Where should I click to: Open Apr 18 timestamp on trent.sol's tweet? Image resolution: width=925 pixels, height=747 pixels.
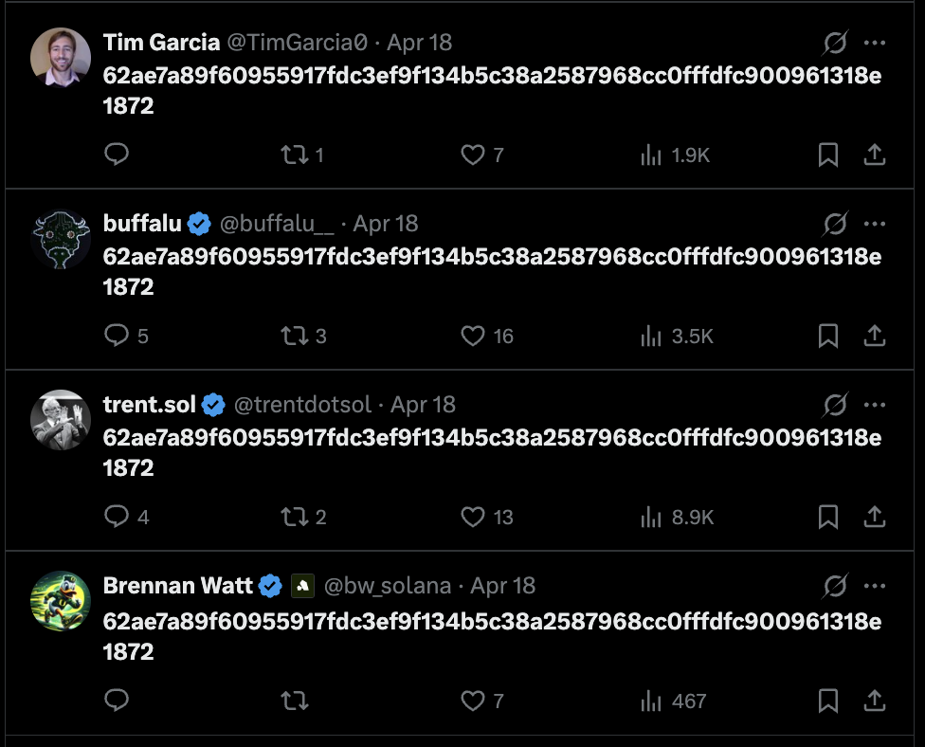pos(423,405)
